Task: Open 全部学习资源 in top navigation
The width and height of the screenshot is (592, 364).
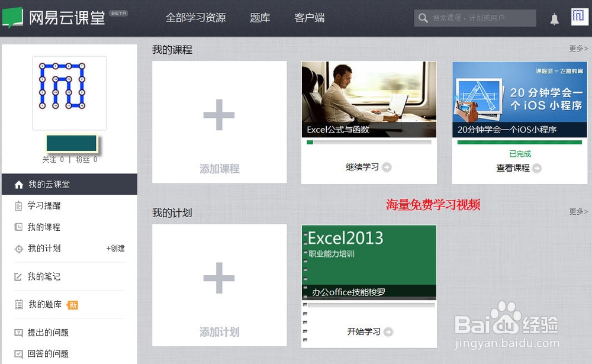Action: tap(195, 18)
